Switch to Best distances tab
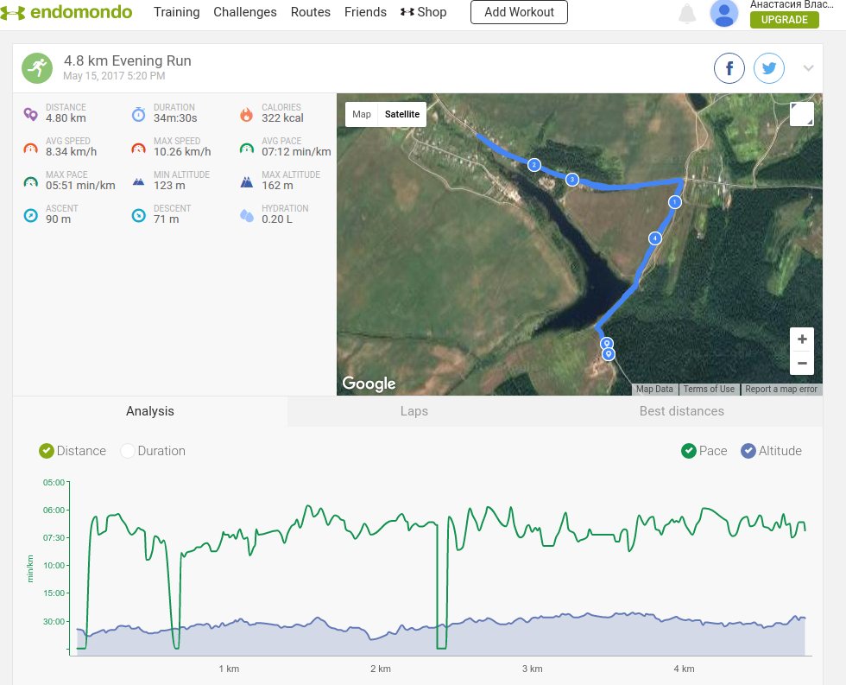Image resolution: width=846 pixels, height=685 pixels. [x=681, y=411]
